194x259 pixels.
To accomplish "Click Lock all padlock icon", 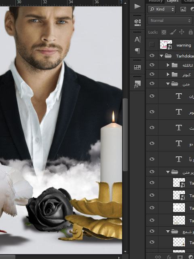I will click(x=190, y=32).
